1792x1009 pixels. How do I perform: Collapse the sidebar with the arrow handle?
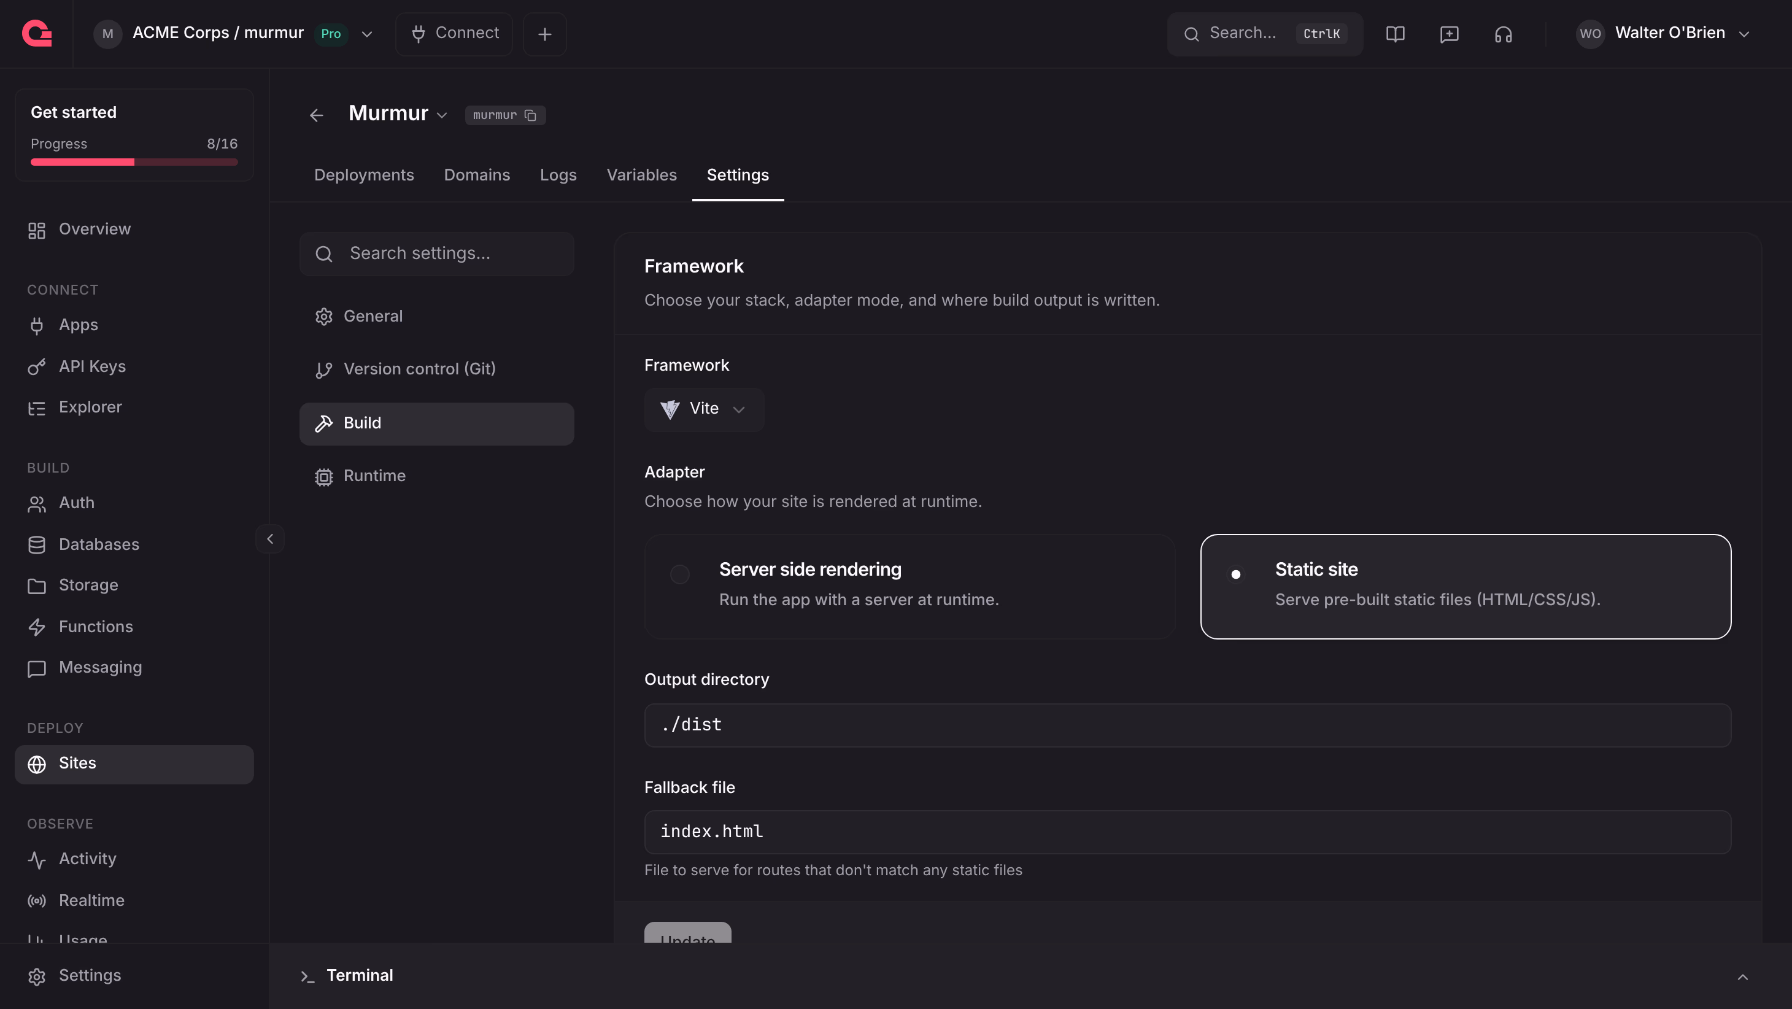click(270, 539)
